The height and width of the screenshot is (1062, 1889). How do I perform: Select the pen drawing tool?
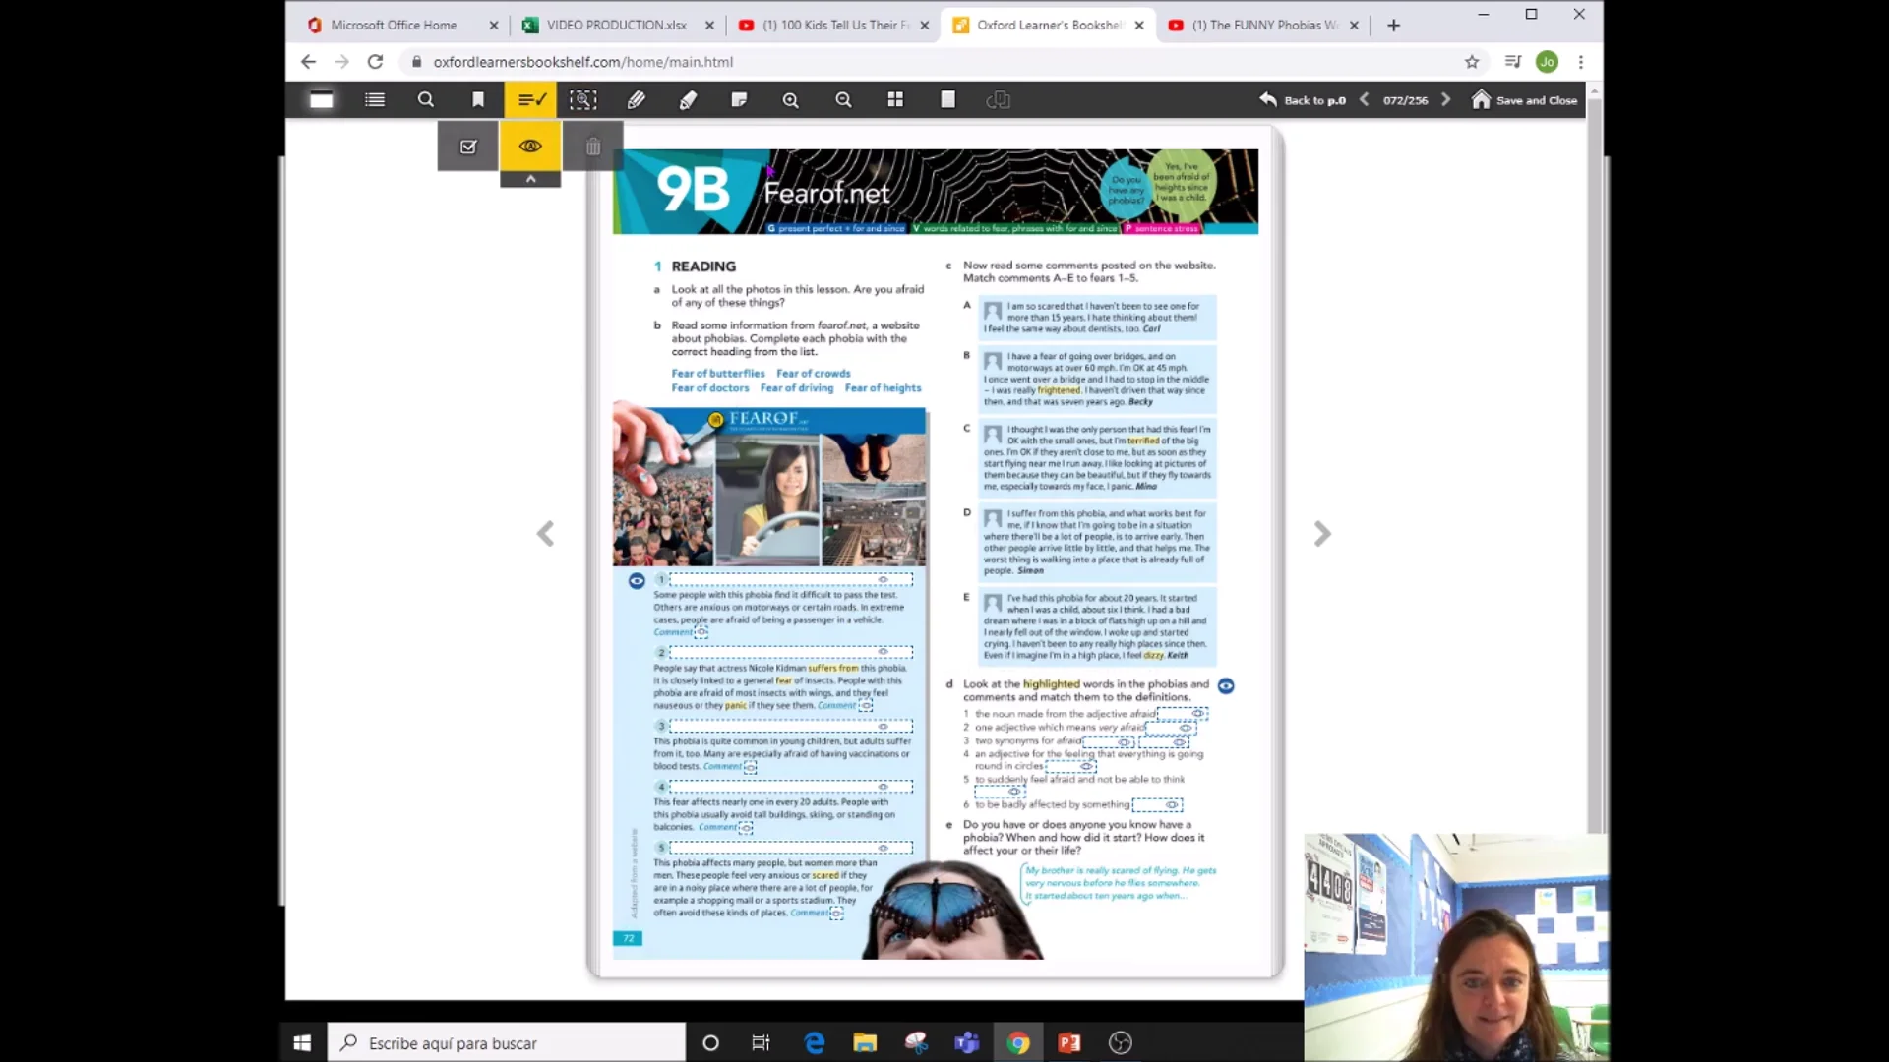coord(637,99)
